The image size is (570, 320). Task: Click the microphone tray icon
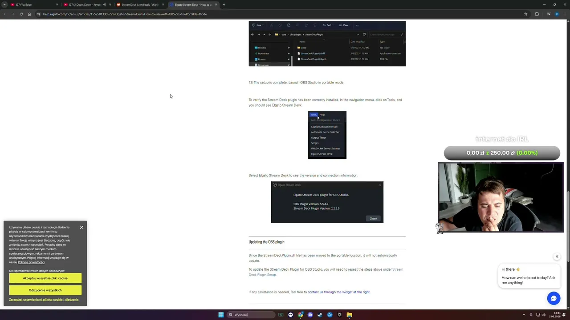tap(531, 315)
